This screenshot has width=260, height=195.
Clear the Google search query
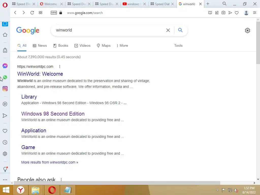168,30
